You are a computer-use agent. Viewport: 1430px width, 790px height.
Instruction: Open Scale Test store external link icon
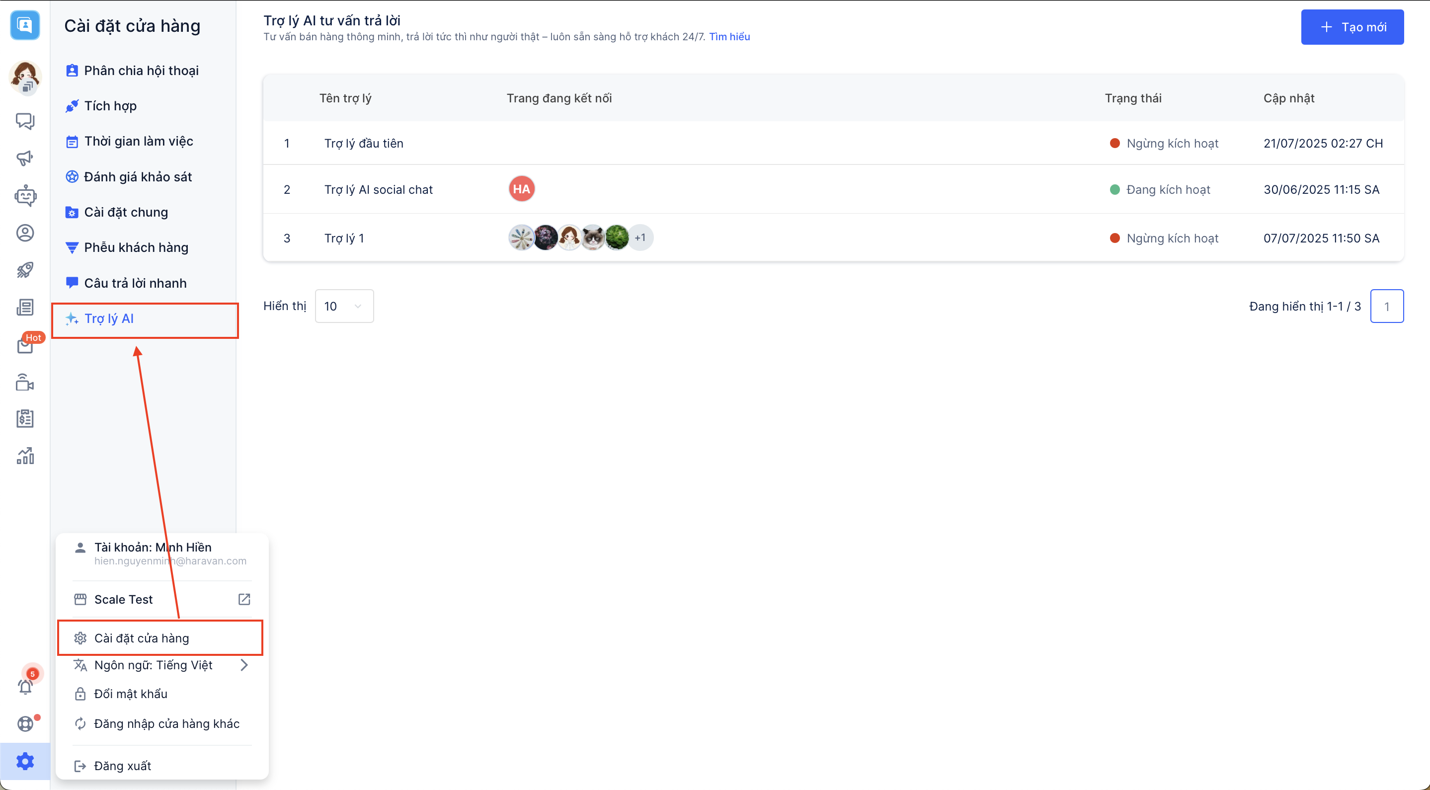244,600
